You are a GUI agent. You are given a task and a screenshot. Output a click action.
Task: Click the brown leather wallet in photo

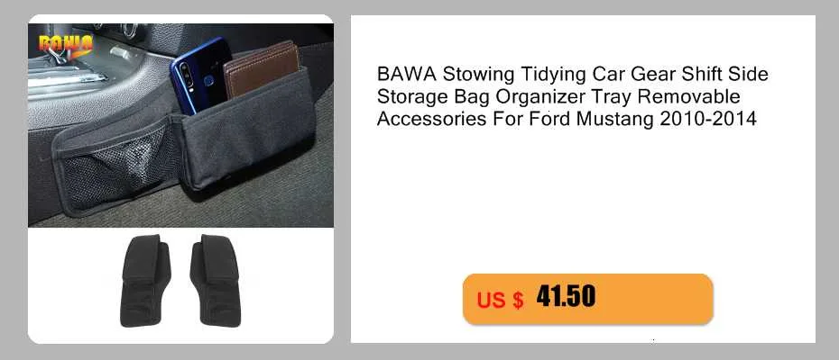point(261,68)
